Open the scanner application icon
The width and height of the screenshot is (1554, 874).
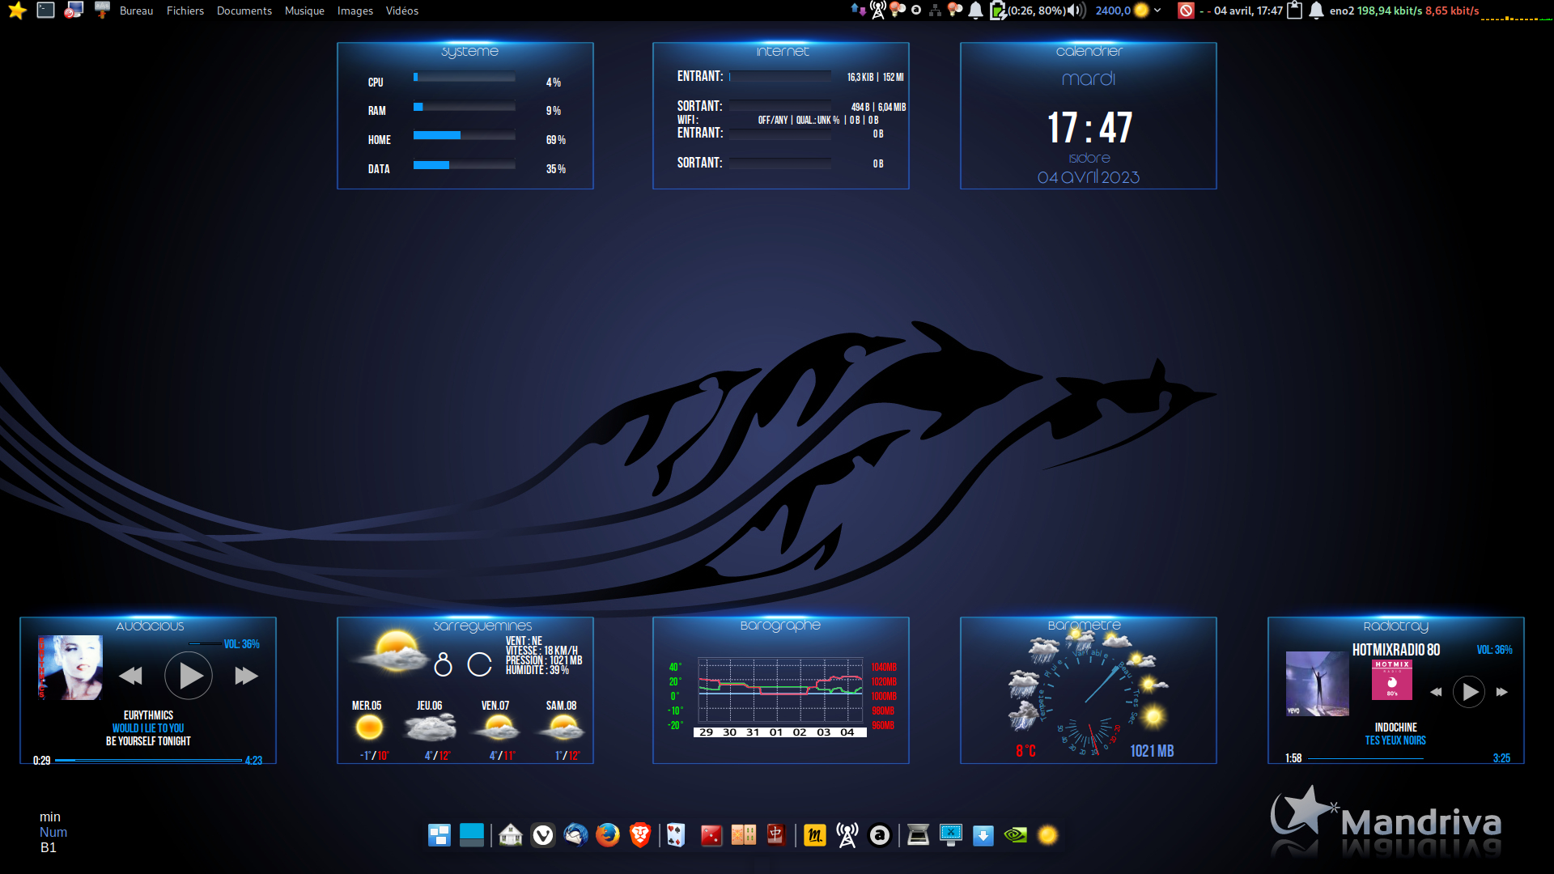tap(918, 834)
